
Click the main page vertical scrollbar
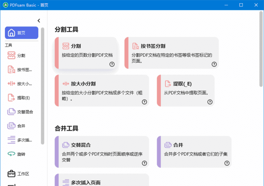point(261,49)
